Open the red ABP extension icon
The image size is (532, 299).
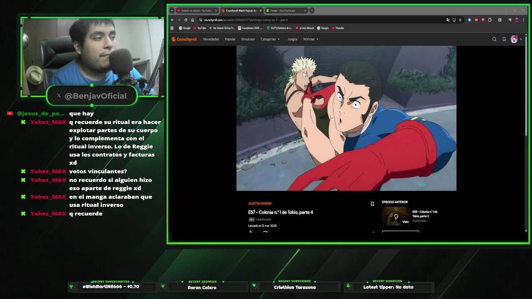click(476, 20)
